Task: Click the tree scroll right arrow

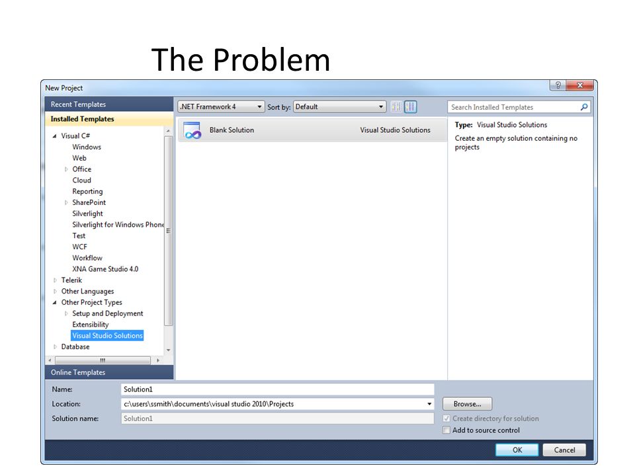Action: coord(158,360)
